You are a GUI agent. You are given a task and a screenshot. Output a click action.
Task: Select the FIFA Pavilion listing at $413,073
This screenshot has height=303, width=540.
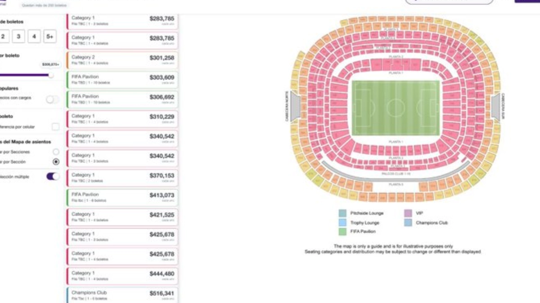coord(122,198)
